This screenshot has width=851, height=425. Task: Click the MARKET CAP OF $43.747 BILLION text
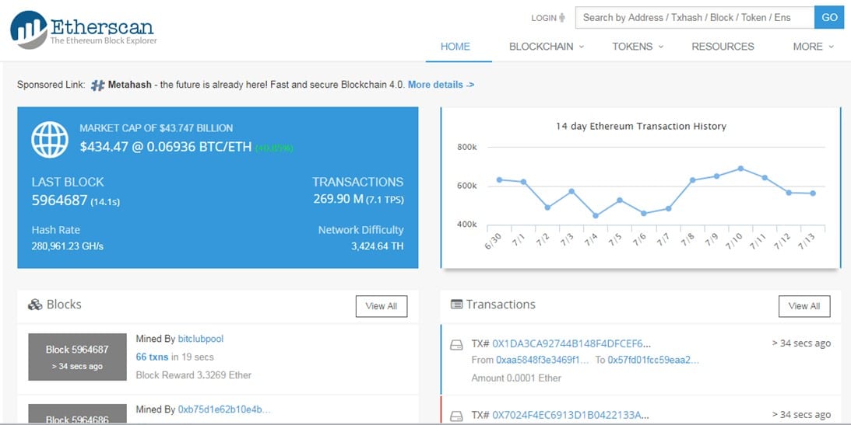(x=156, y=128)
